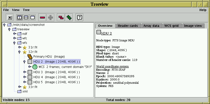Image resolution: width=210 pixels, height=104 pixels.
Task: Click the star icon of 31r.fit
Action: 25,47
